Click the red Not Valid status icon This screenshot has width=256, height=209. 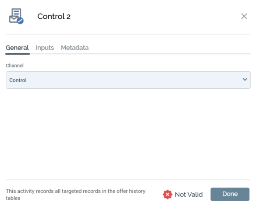167,194
